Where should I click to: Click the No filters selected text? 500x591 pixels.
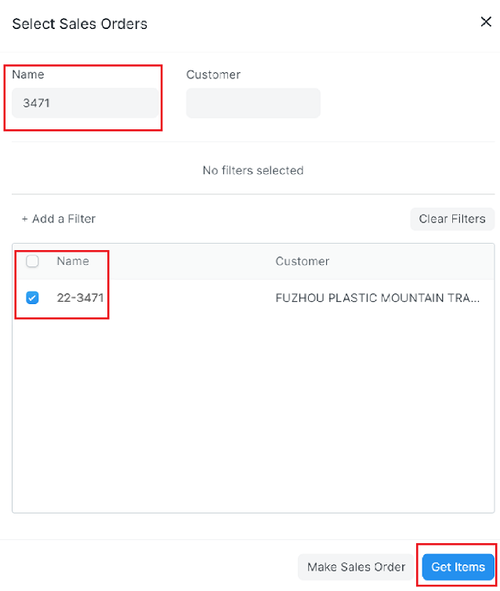[252, 170]
